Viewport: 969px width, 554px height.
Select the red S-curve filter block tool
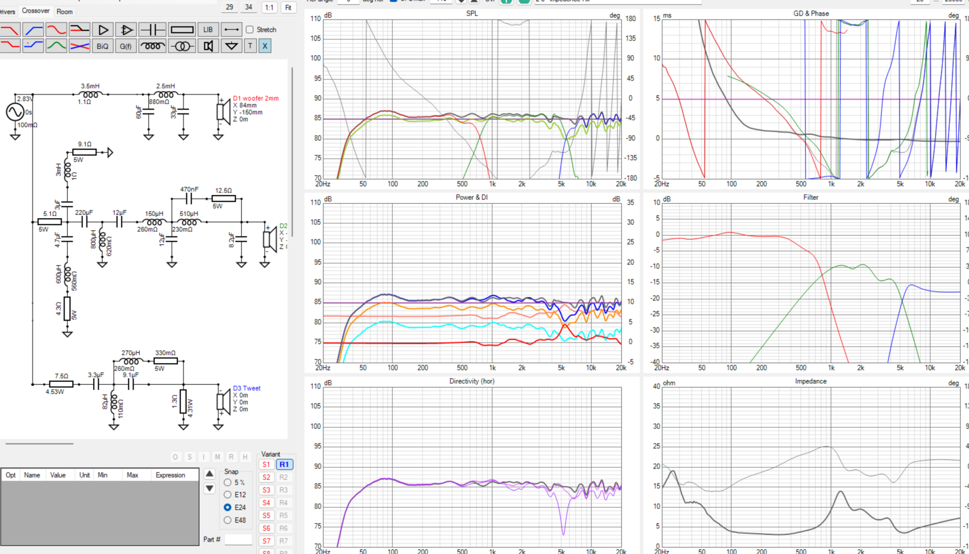tap(56, 30)
